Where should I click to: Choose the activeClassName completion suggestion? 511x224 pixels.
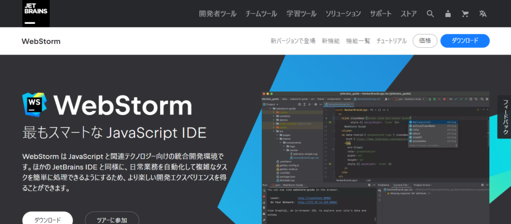click(x=433, y=125)
